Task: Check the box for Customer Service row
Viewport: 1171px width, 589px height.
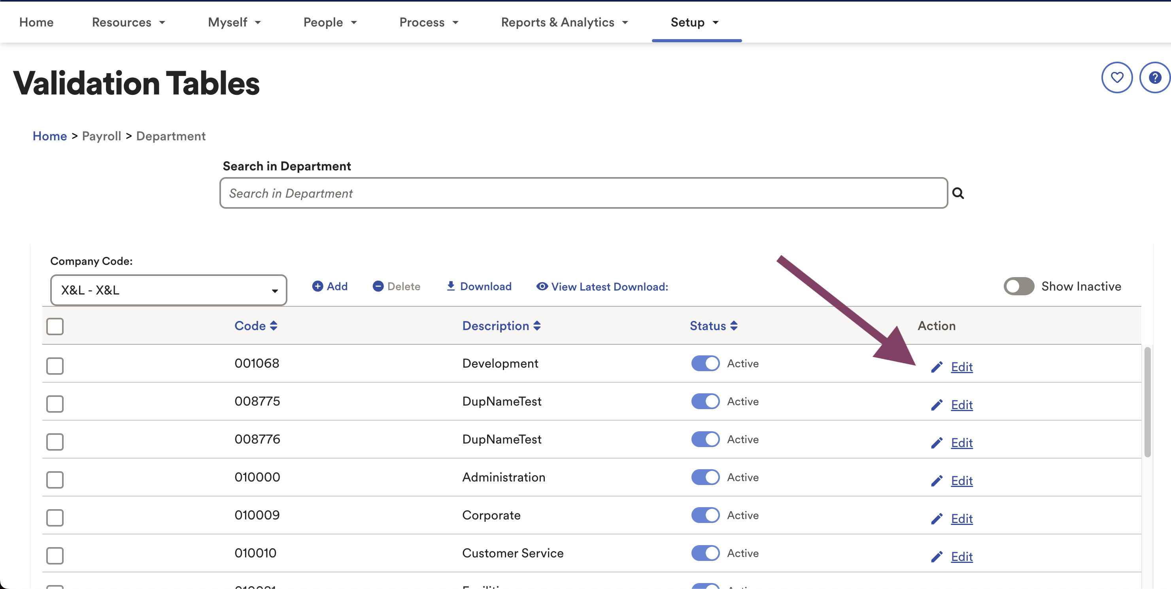Action: coord(55,555)
